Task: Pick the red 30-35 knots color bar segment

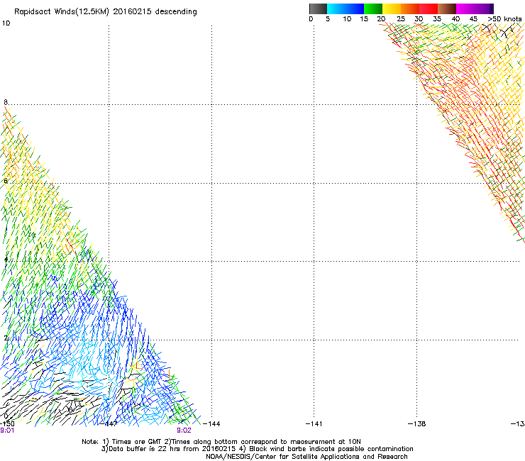Action: (429, 9)
